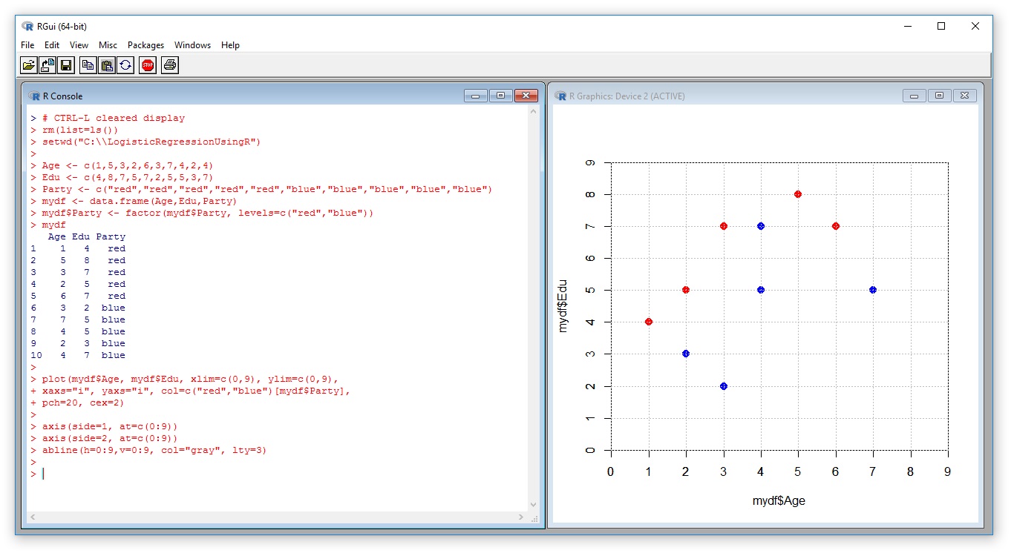The image size is (1014, 553).
Task: Close the R Console subwindow
Action: click(526, 96)
